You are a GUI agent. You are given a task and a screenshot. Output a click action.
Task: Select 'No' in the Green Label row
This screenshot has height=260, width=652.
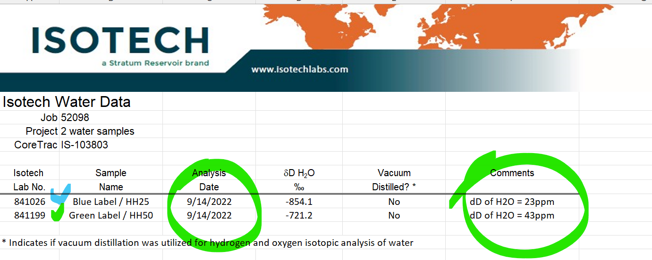(x=394, y=216)
